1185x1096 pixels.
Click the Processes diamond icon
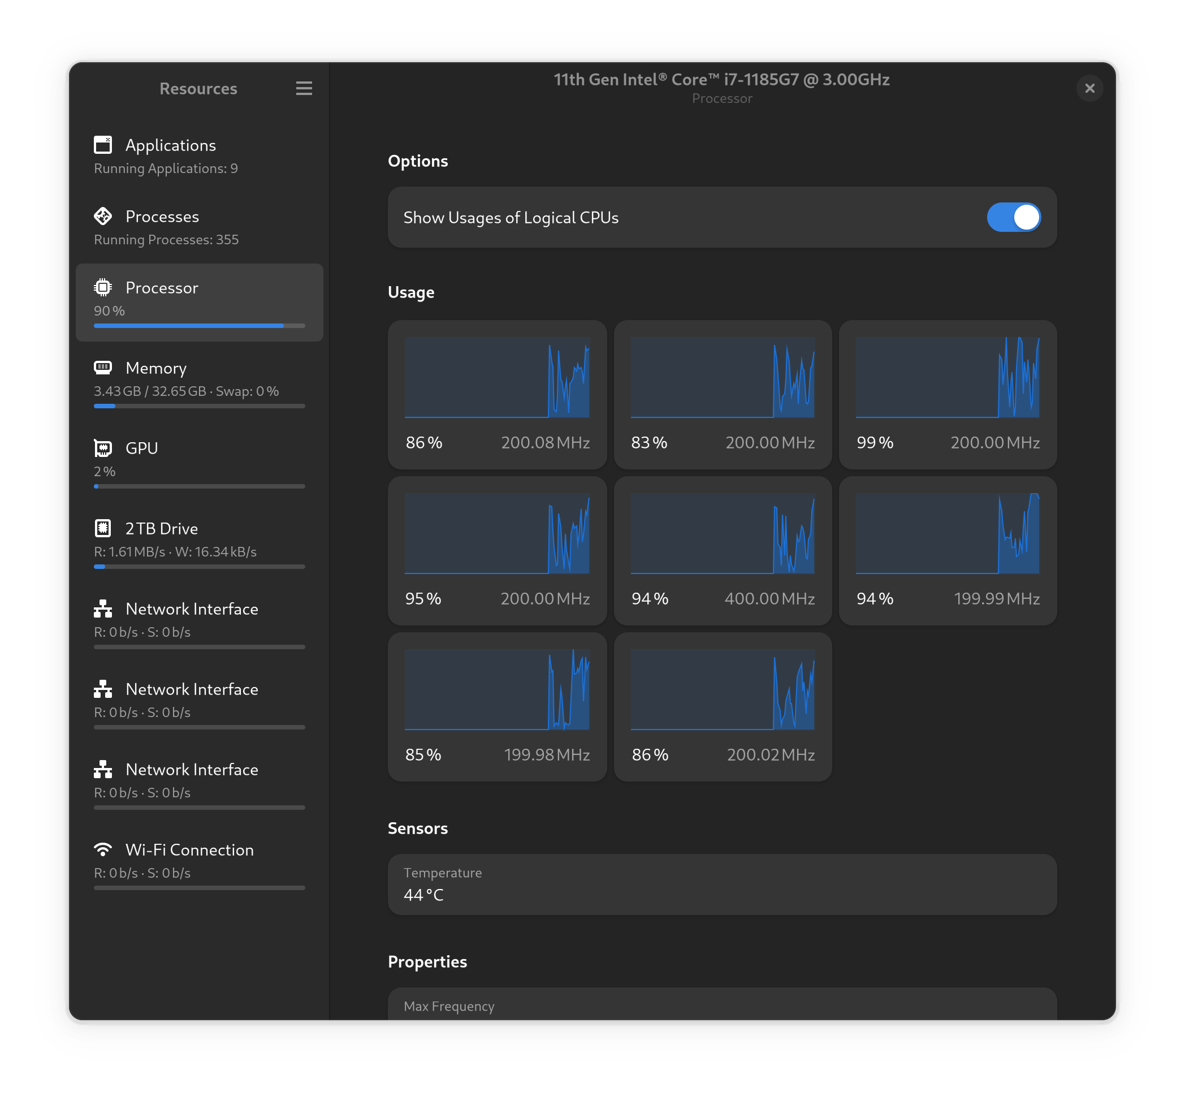pos(102,216)
